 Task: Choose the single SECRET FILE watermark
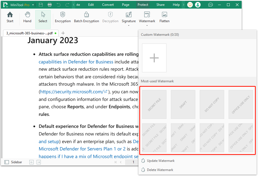[x=154, y=104]
